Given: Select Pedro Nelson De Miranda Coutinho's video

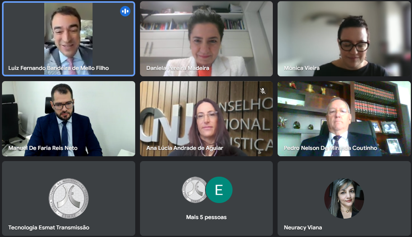Looking at the screenshot, I should click(344, 118).
